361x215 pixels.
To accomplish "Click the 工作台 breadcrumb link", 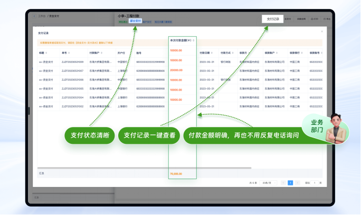I will (42, 16).
